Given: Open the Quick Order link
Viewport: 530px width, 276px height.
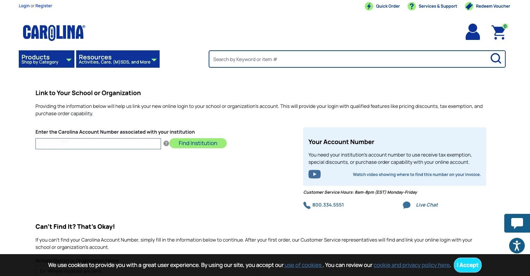Looking at the screenshot, I should pyautogui.click(x=388, y=6).
